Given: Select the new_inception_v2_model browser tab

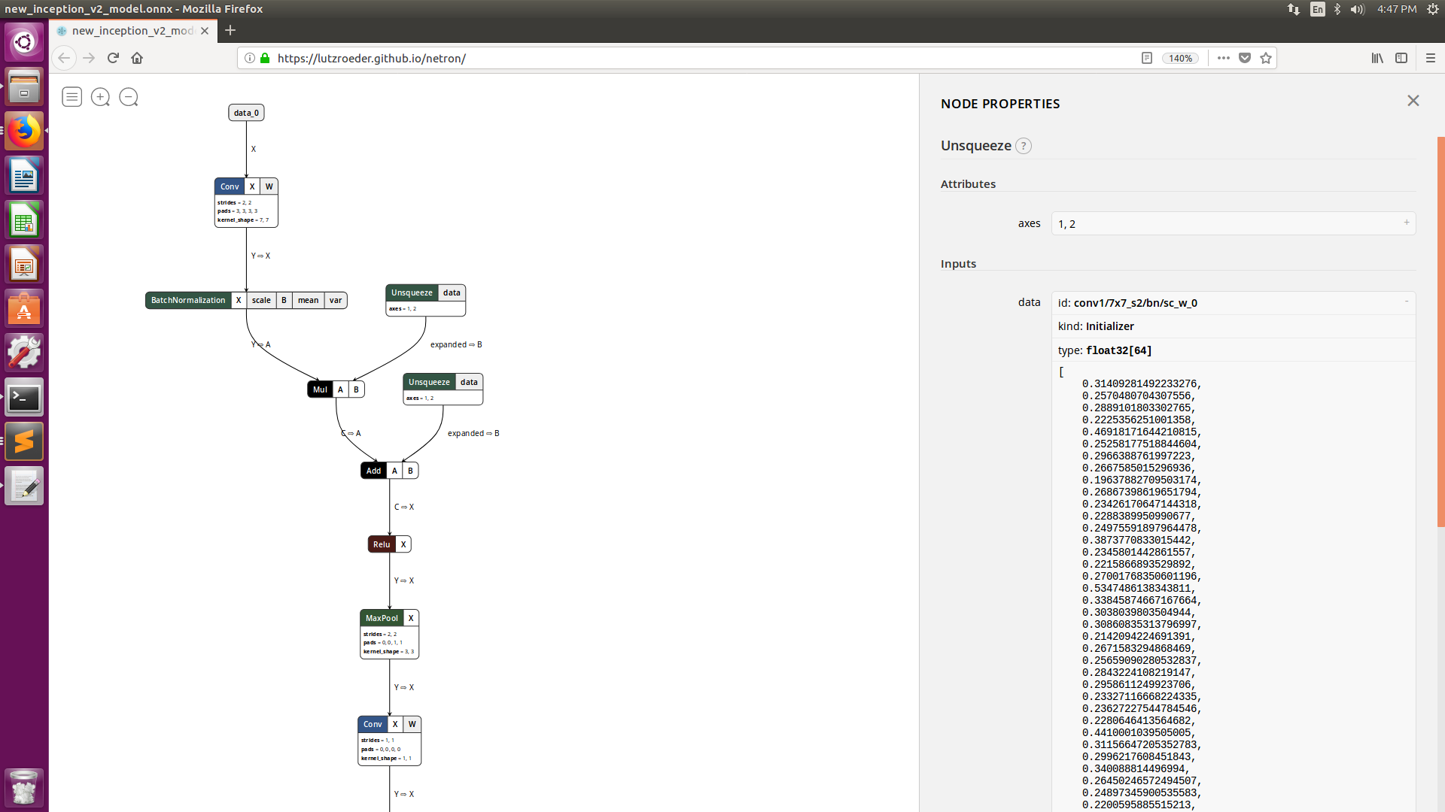Looking at the screenshot, I should [x=128, y=31].
